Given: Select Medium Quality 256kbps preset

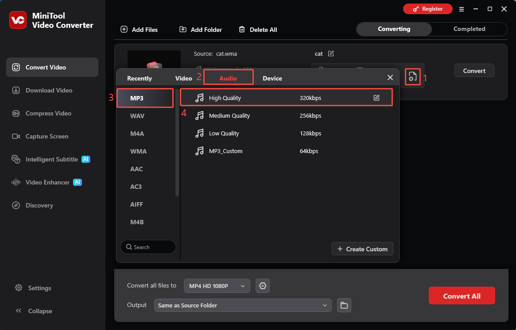Looking at the screenshot, I should tap(286, 115).
